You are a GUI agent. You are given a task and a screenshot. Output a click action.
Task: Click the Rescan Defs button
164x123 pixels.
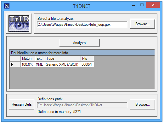(x=22, y=104)
